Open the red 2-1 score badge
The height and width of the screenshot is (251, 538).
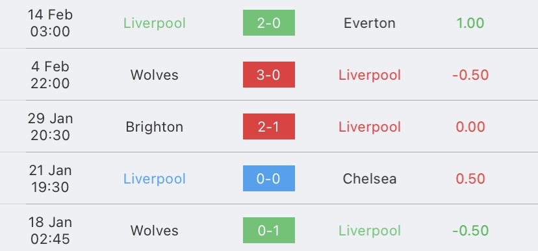268,126
